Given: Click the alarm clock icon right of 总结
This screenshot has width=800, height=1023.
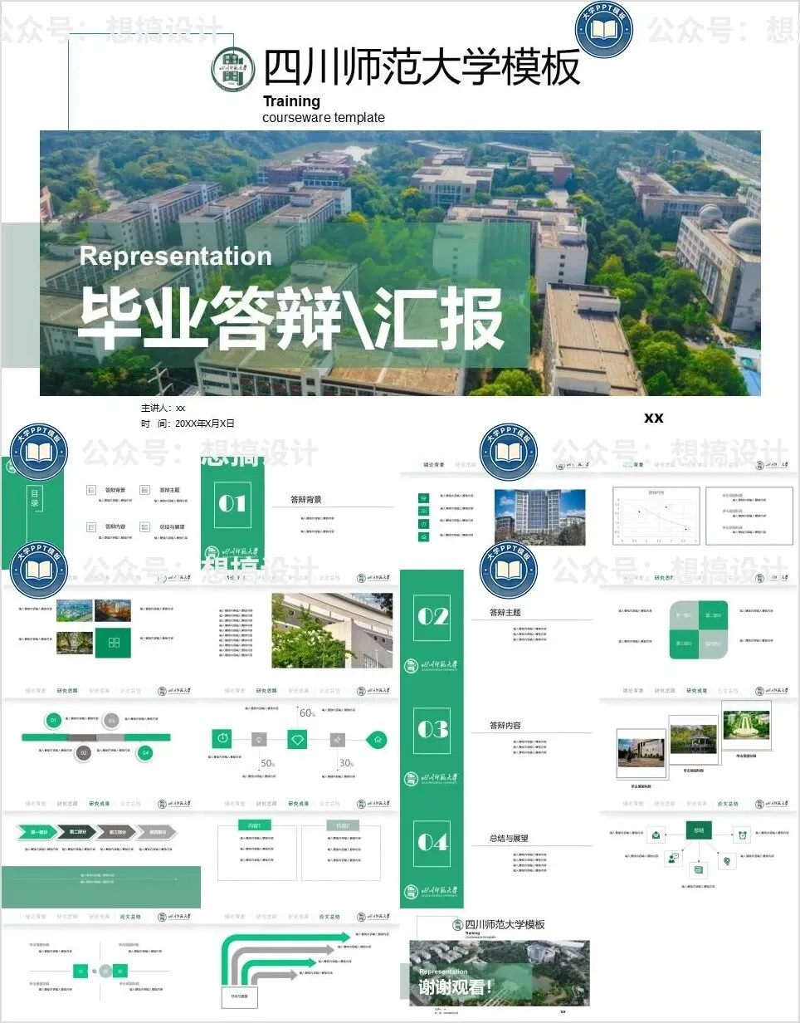Looking at the screenshot, I should pyautogui.click(x=742, y=834).
